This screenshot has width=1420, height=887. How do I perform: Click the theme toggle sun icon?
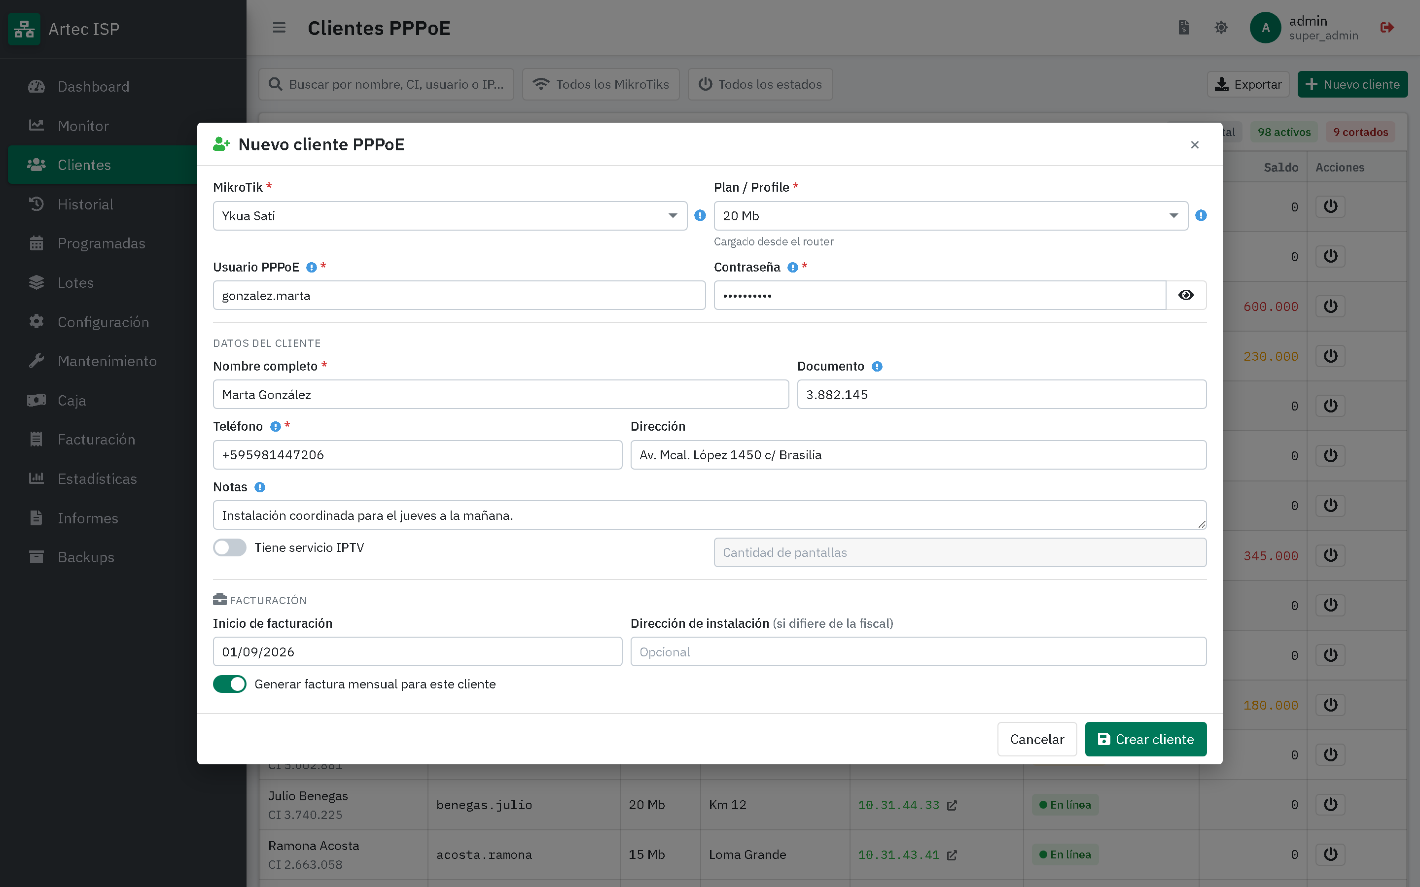[1221, 28]
